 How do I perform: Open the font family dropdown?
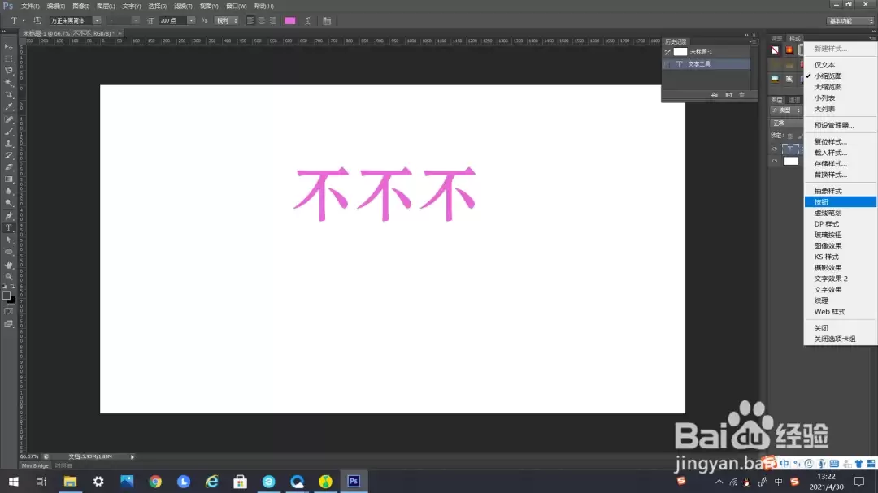(x=75, y=20)
